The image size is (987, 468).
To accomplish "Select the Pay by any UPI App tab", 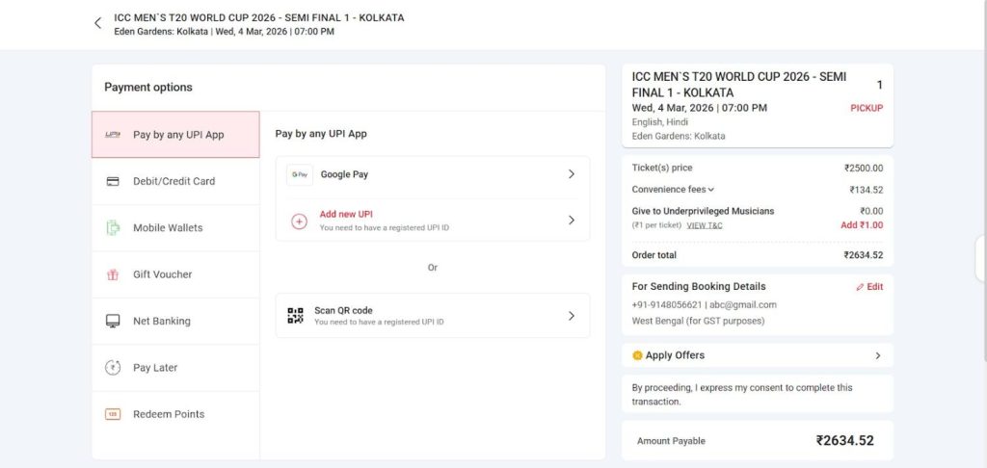I will (177, 135).
